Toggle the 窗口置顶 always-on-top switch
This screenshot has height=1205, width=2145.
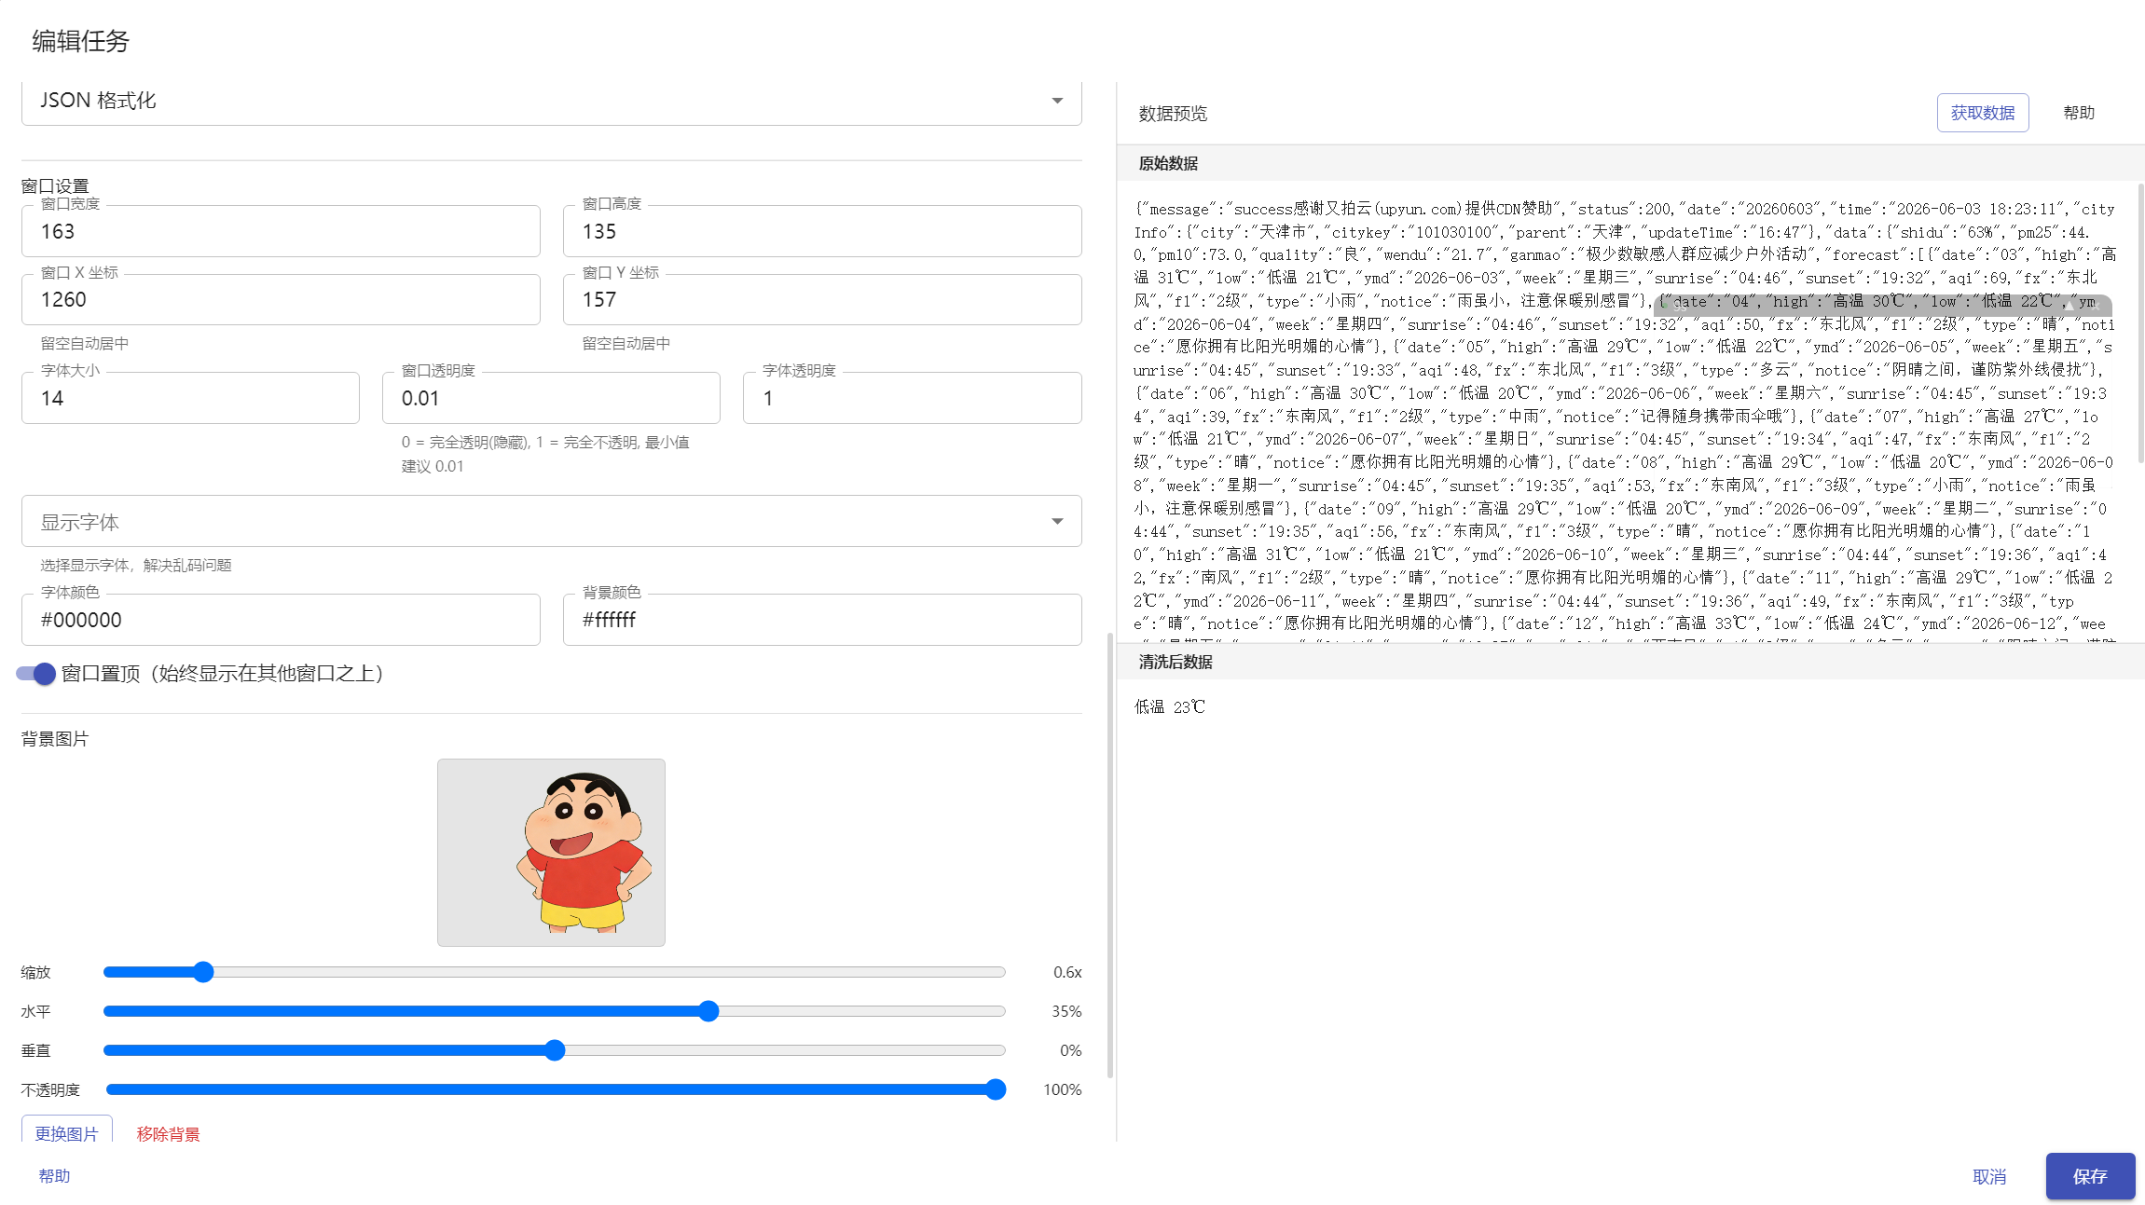(36, 674)
